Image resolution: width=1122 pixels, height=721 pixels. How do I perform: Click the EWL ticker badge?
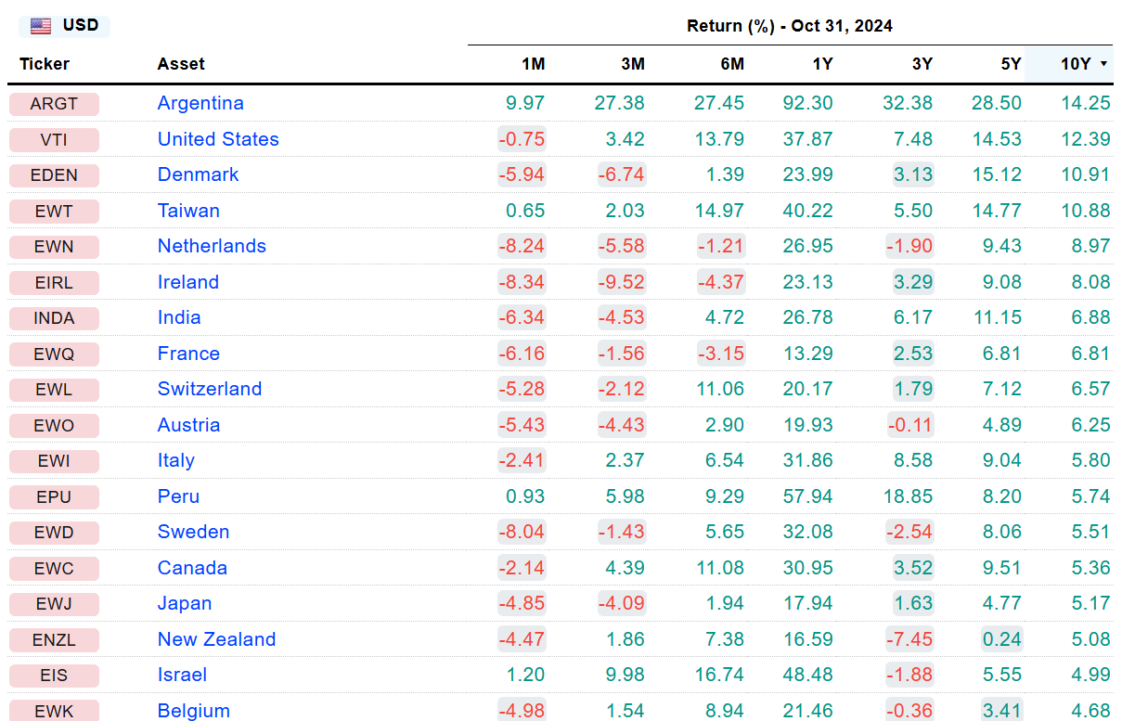point(54,390)
